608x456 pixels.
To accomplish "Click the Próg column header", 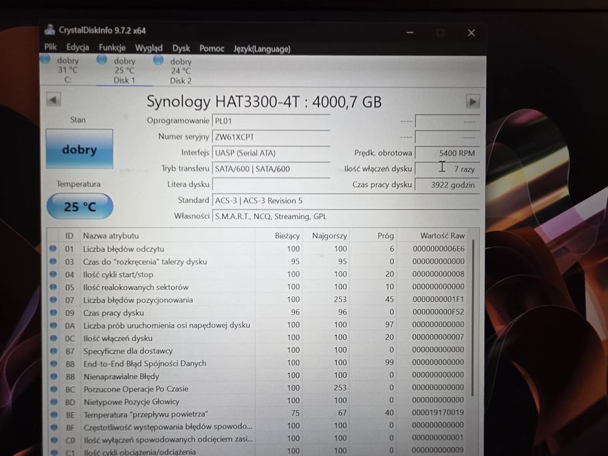I will [x=373, y=235].
